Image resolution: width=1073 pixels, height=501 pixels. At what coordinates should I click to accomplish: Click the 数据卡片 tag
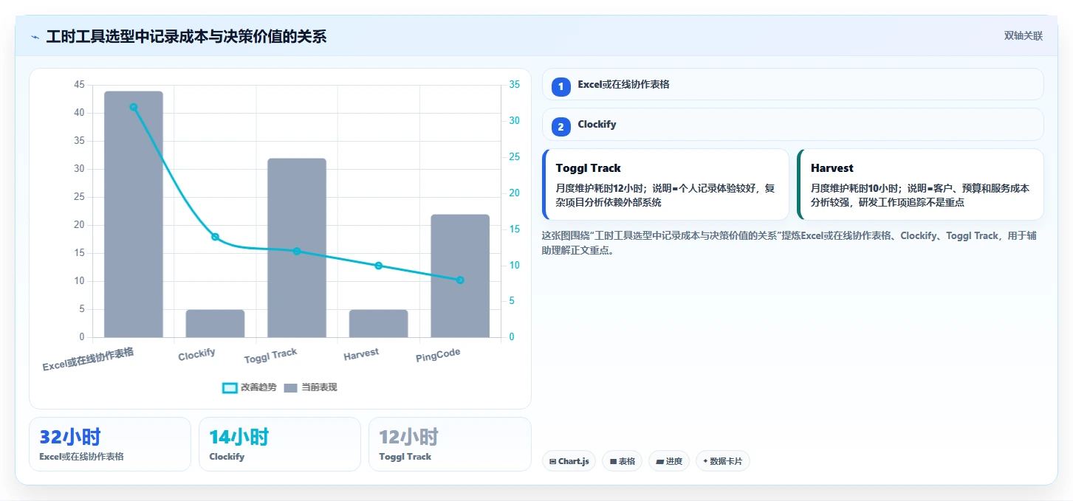click(723, 461)
